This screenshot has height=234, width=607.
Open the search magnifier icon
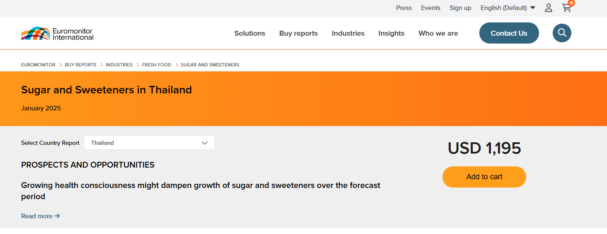click(x=562, y=33)
